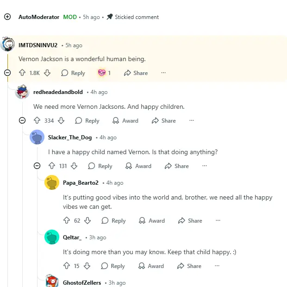
Task: Click the award emoji on IMTDSNINVU2's comment
Action: pyautogui.click(x=102, y=73)
